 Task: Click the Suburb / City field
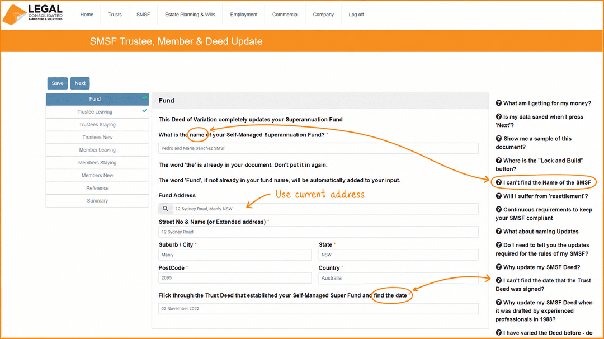tap(235, 255)
